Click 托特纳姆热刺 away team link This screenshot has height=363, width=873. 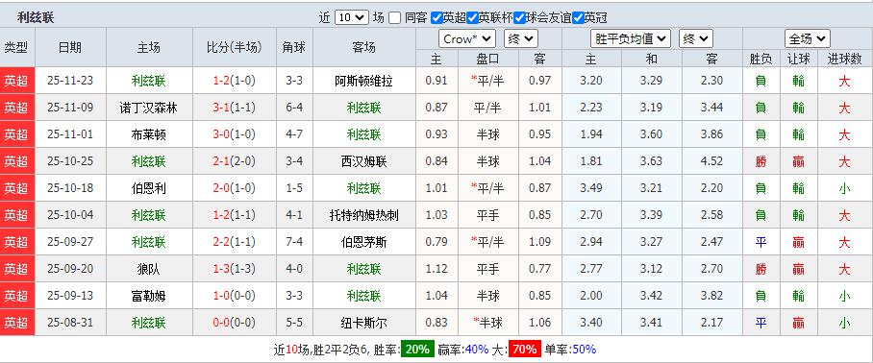click(x=364, y=215)
